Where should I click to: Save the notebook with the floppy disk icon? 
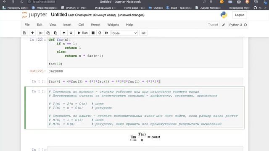24,33
